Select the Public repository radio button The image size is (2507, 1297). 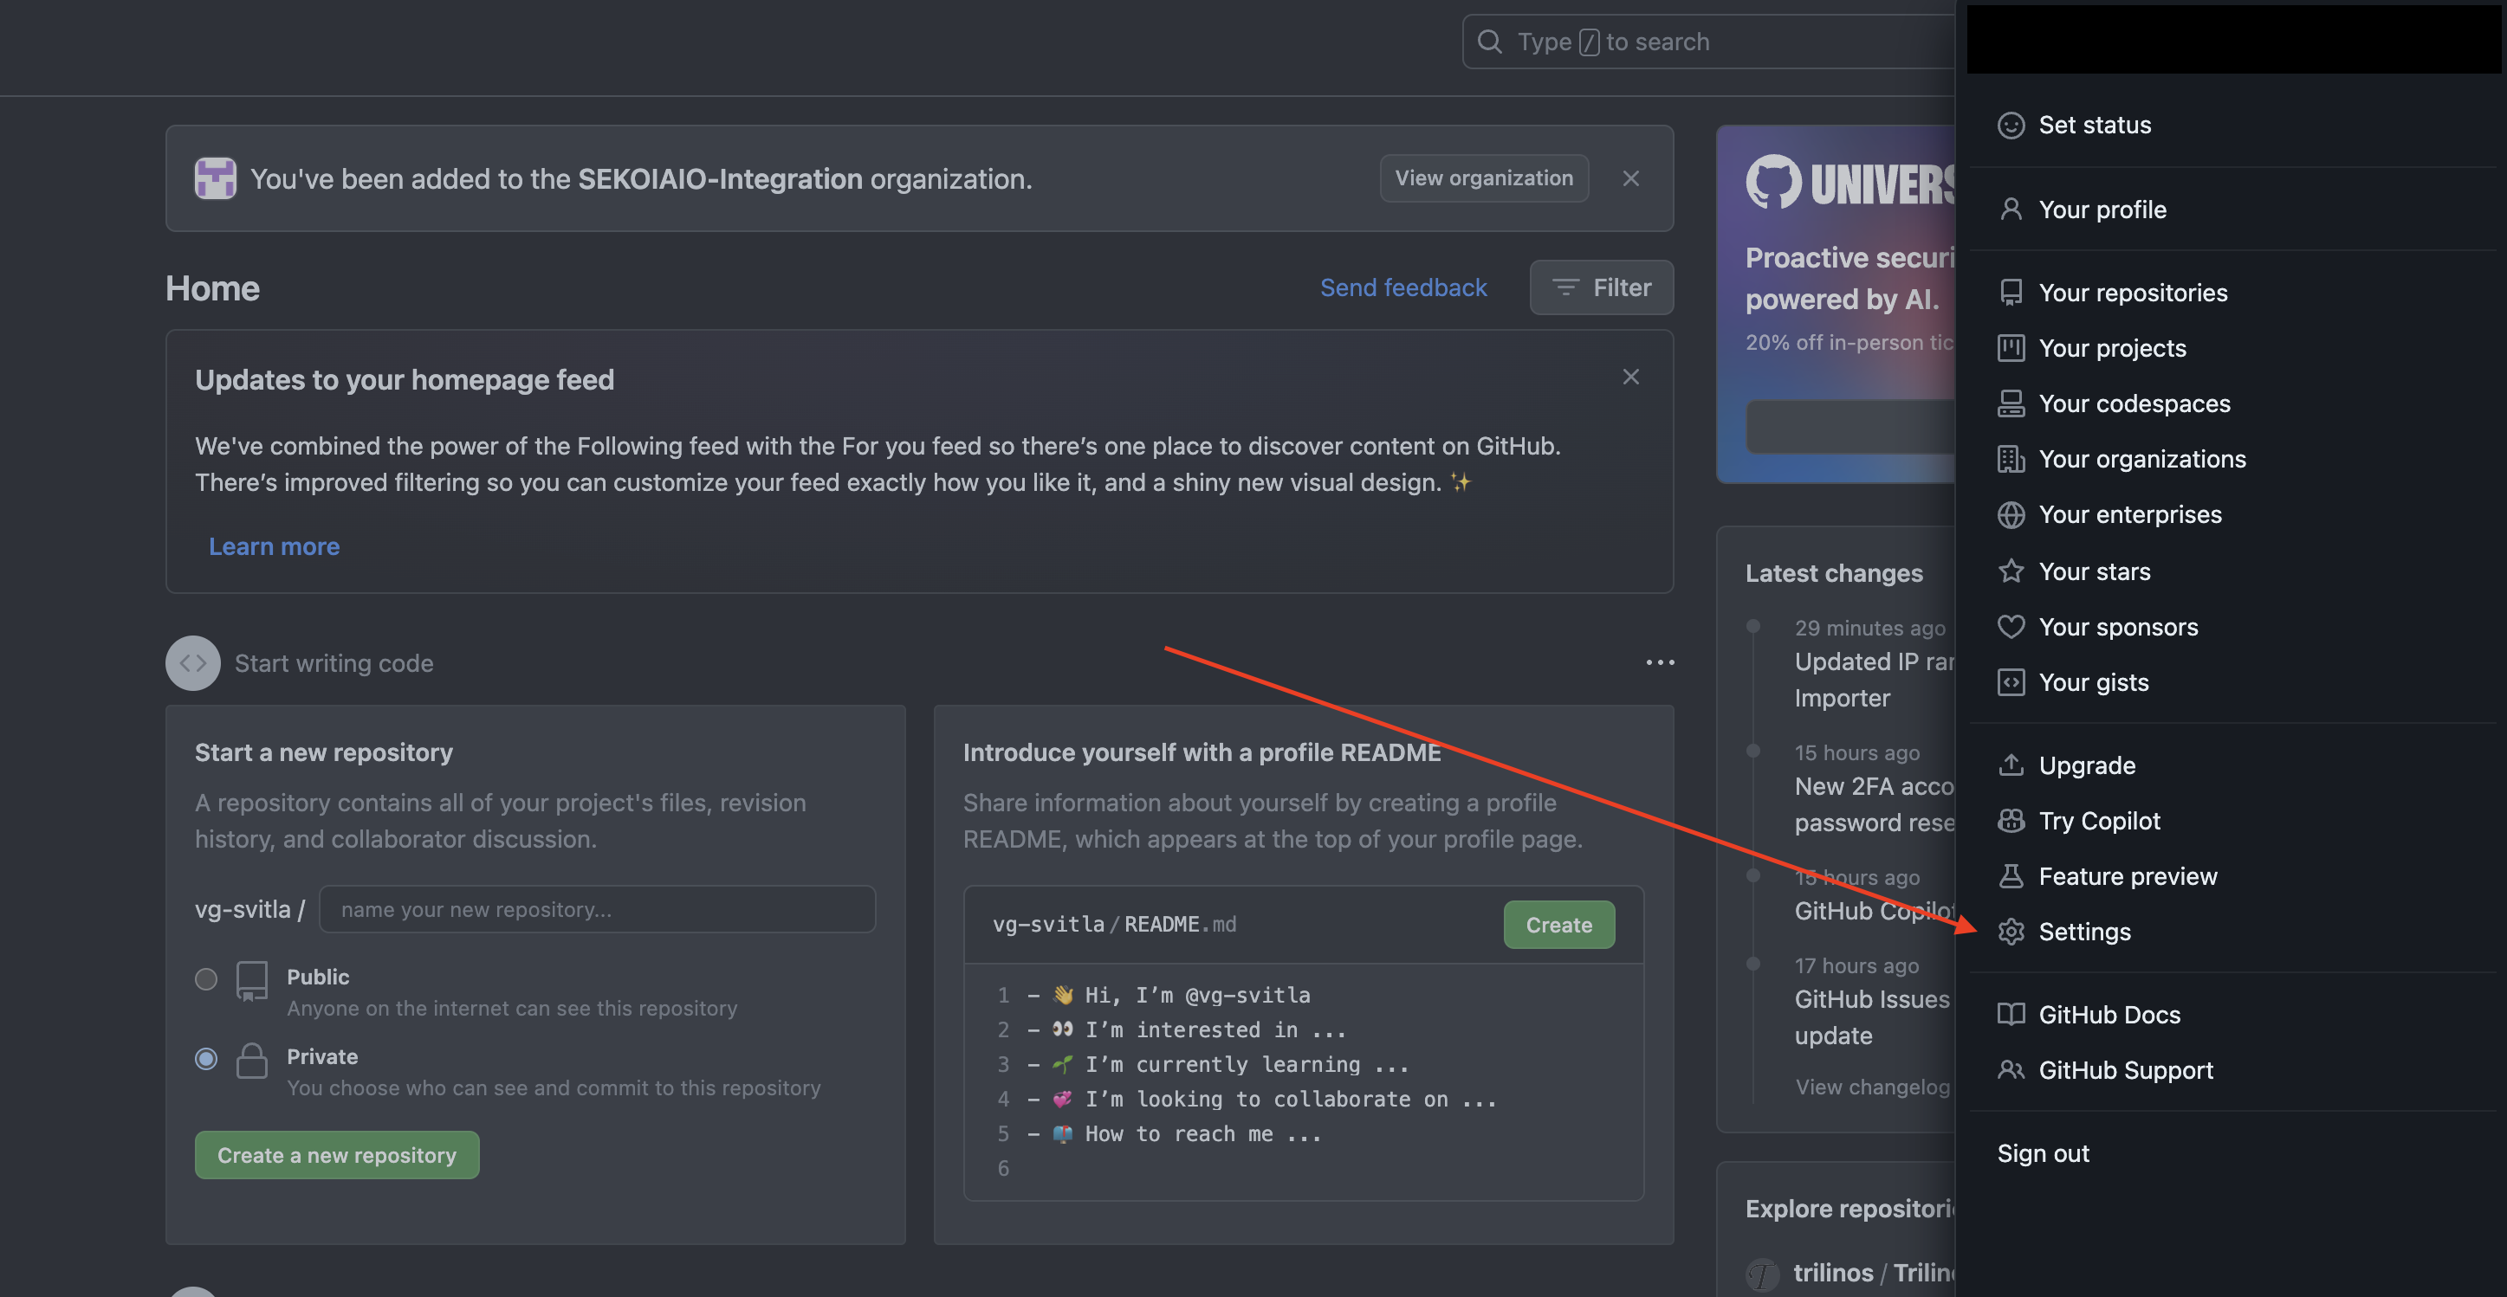(205, 979)
